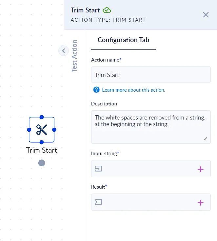Image resolution: width=217 pixels, height=241 pixels.
Task: Click the output arrow icon in Result
Action: pos(98,202)
